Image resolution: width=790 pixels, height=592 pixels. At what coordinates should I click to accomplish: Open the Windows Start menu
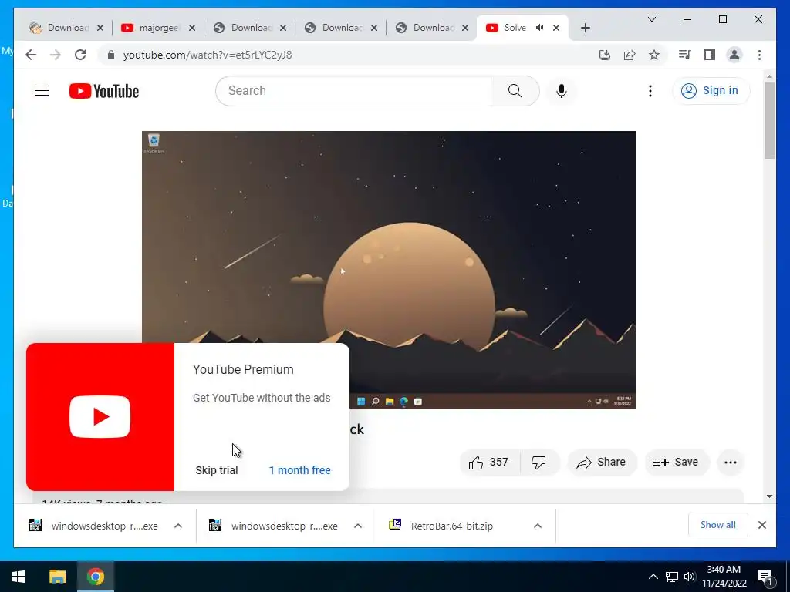(x=19, y=577)
